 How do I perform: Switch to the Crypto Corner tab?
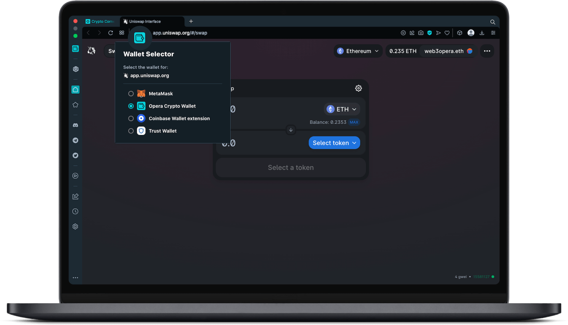(x=100, y=21)
